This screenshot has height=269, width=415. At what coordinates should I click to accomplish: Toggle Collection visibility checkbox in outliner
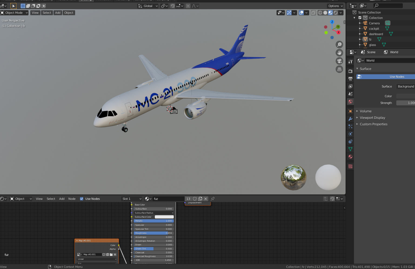tap(360, 18)
